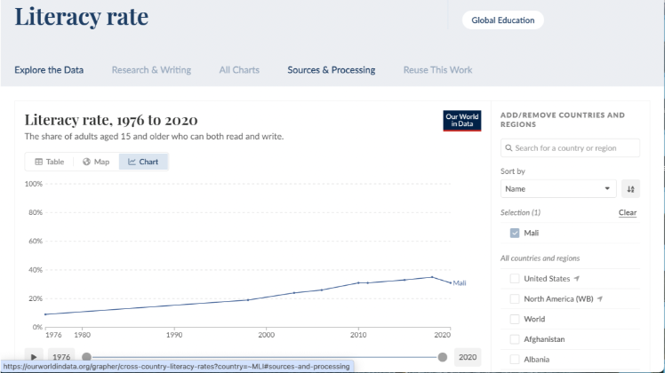Viewport: 665px width, 373px height.
Task: Click the timeline end handle at 2020
Action: 442,357
